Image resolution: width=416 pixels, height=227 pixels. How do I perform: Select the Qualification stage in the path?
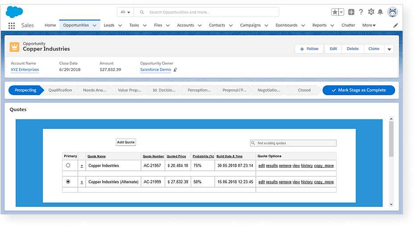pyautogui.click(x=60, y=90)
